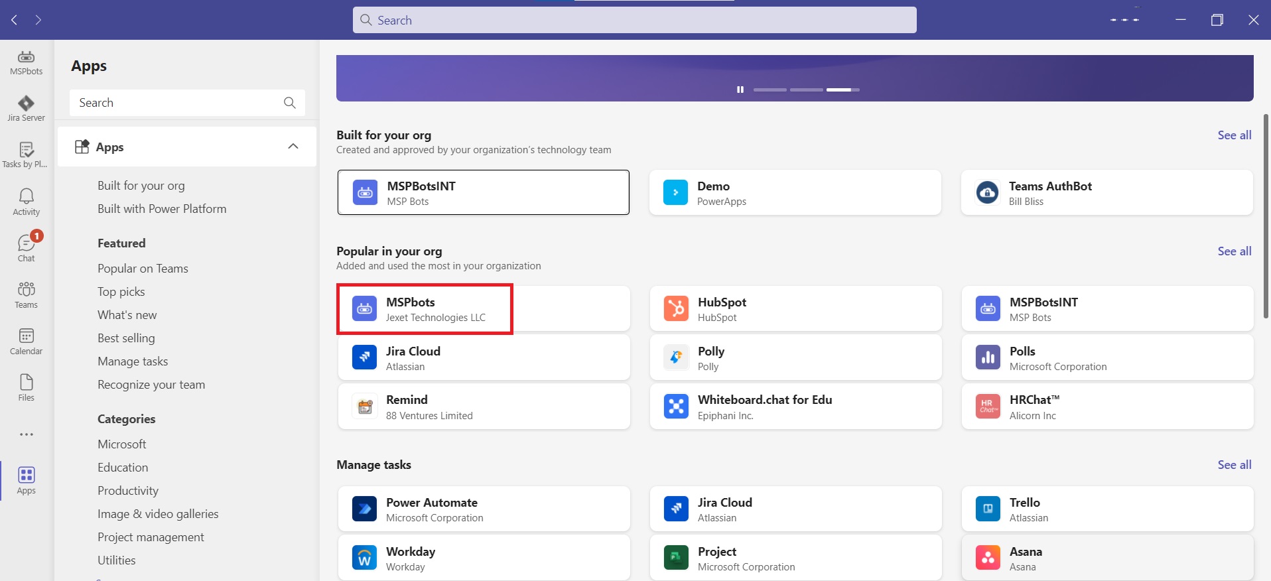This screenshot has width=1271, height=581.
Task: Select Popular on Teams in Featured
Action: click(143, 269)
